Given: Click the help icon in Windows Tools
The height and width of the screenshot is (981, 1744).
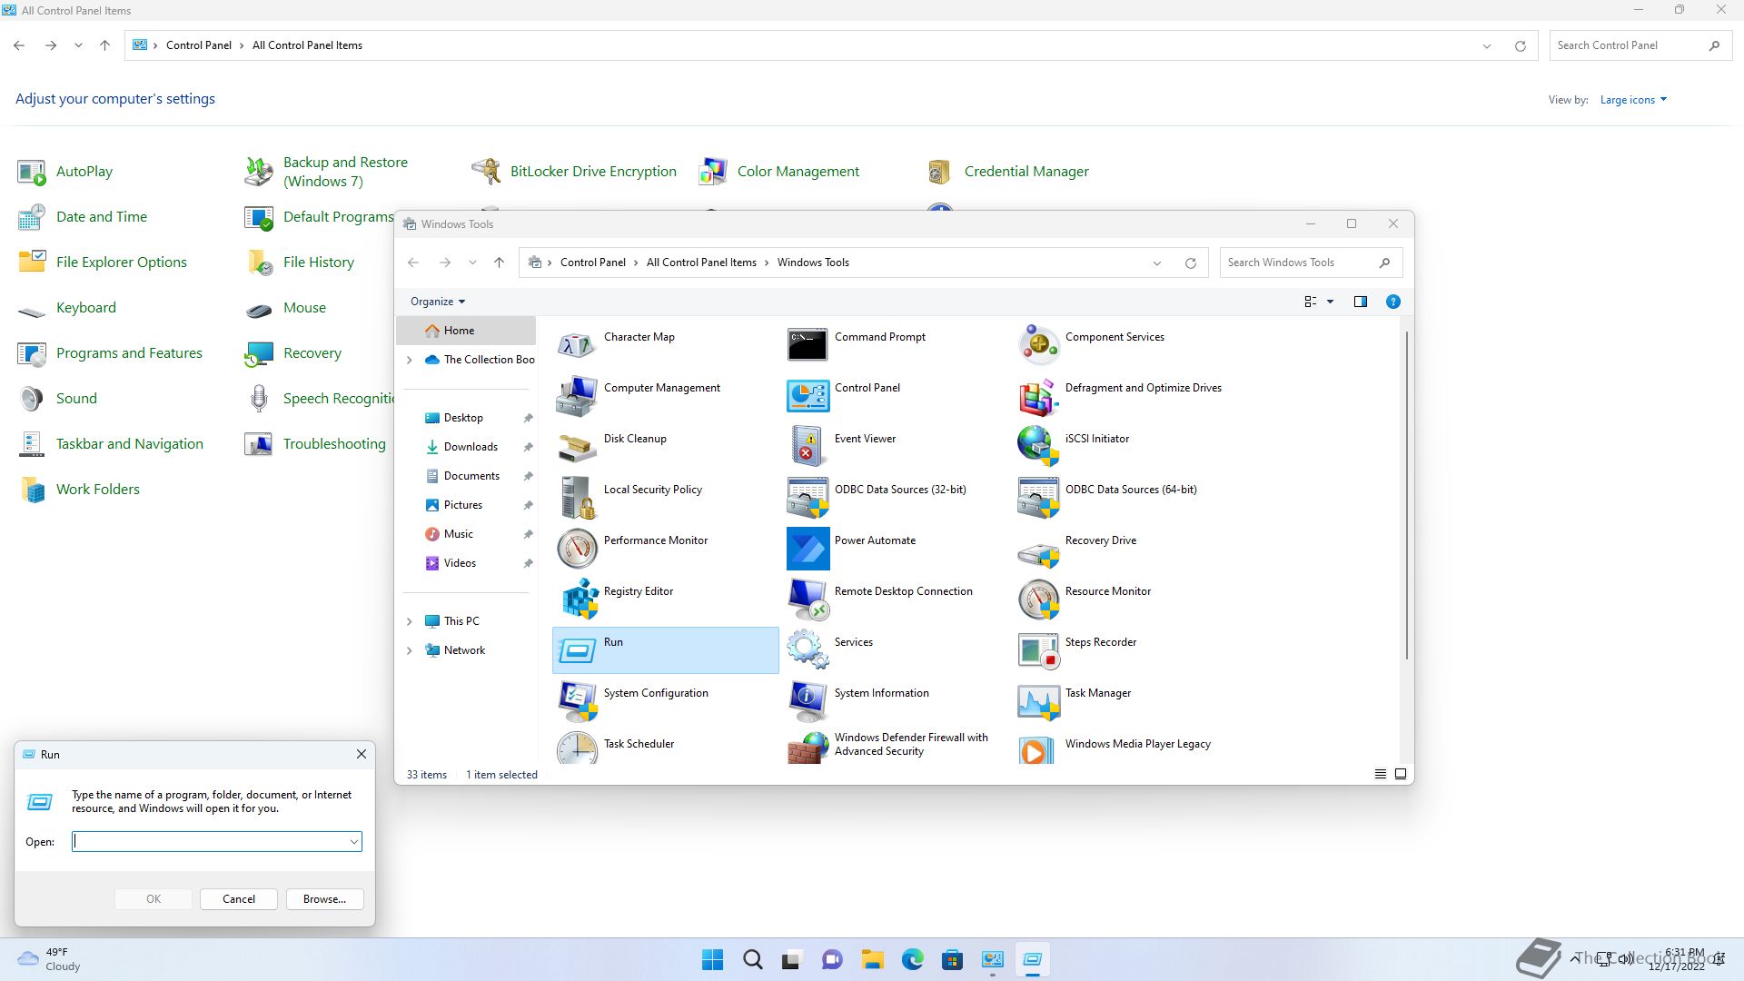Looking at the screenshot, I should (1392, 302).
